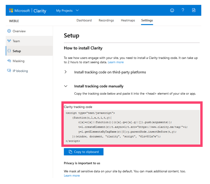Viewport: 210px width, 184px height.
Task: Switch to the Heatmaps tab
Action: tap(128, 20)
